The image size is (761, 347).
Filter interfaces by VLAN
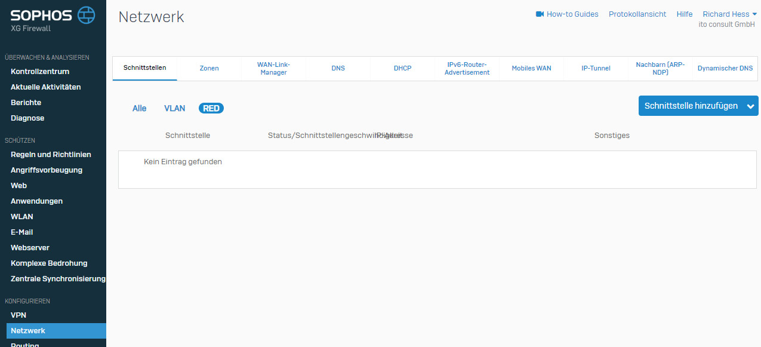tap(174, 108)
